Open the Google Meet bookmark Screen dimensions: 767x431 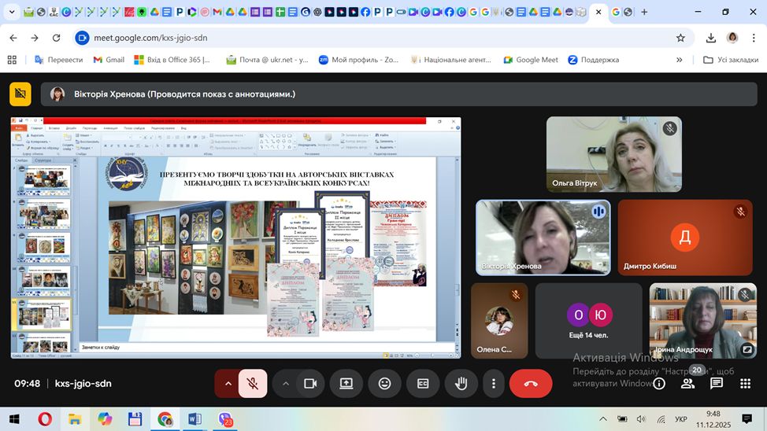(x=531, y=60)
